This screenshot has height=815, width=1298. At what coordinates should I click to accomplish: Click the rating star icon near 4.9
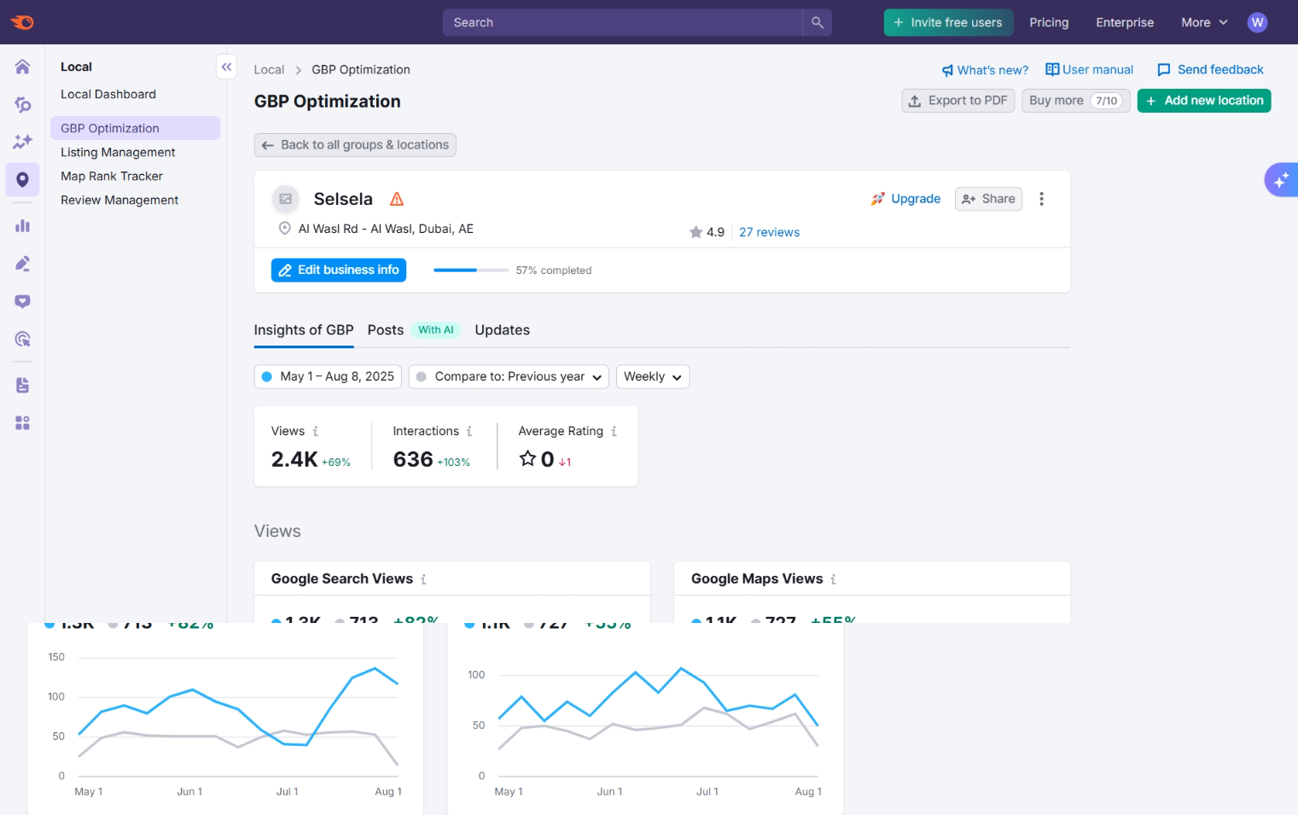[696, 232]
